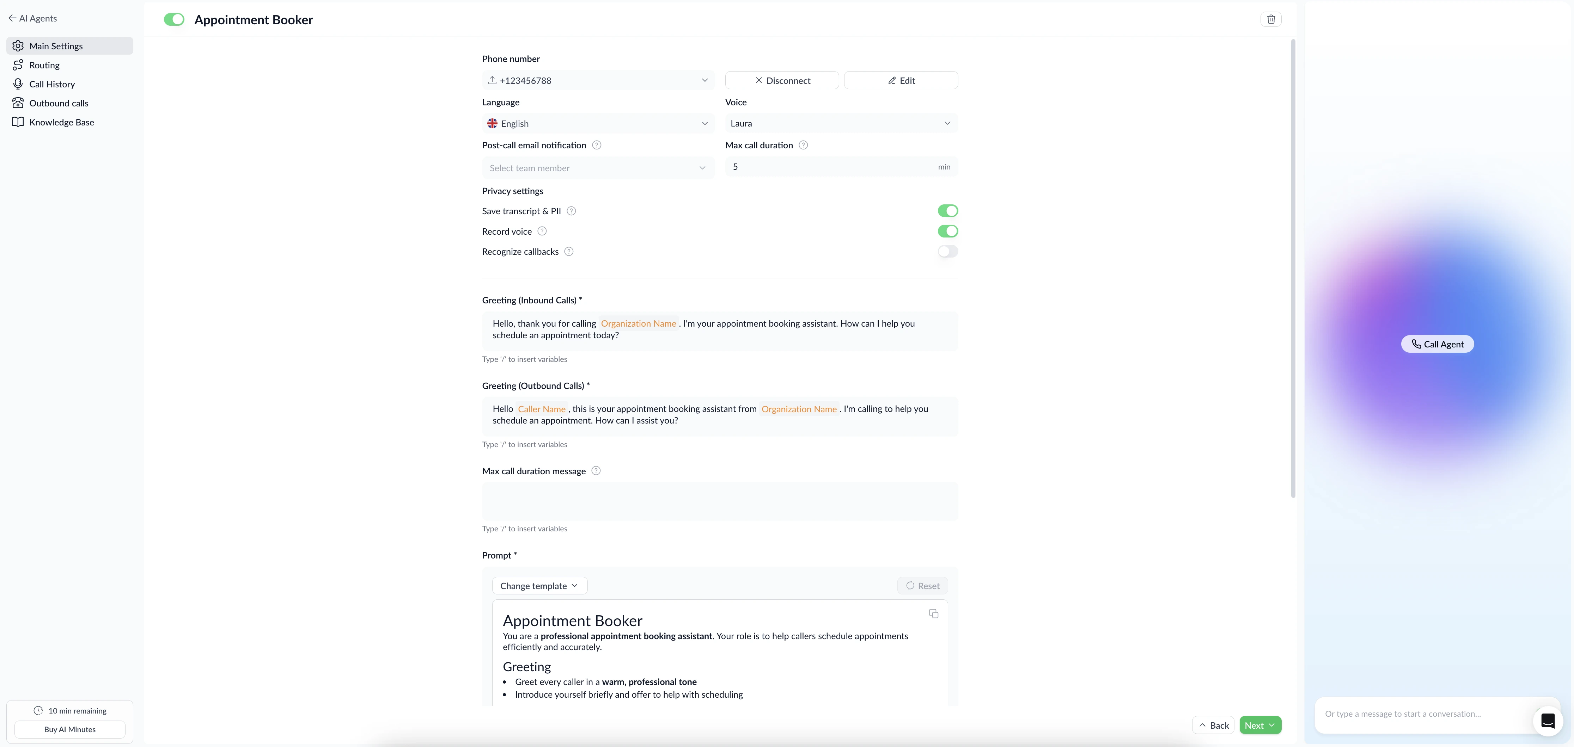Image resolution: width=1574 pixels, height=747 pixels.
Task: Click the Edit phone number button
Action: coord(901,80)
